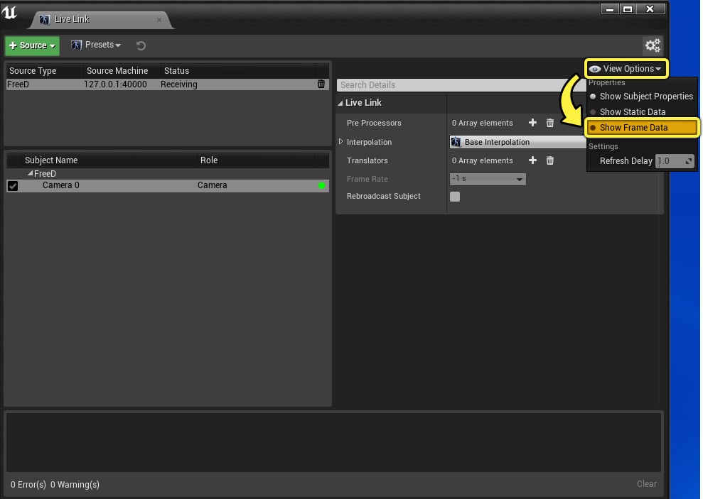Click the Receiving status text
Screen dimensions: 703x499
179,84
